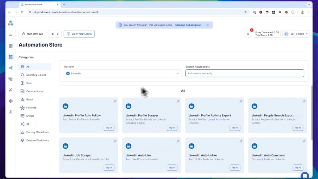Pin the LinkedIn Profile Scraper card

[x=178, y=101]
